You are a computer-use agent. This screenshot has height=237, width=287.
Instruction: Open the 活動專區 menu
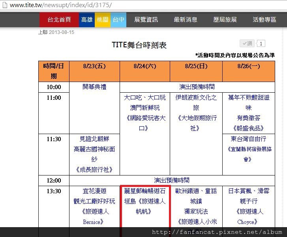264,20
